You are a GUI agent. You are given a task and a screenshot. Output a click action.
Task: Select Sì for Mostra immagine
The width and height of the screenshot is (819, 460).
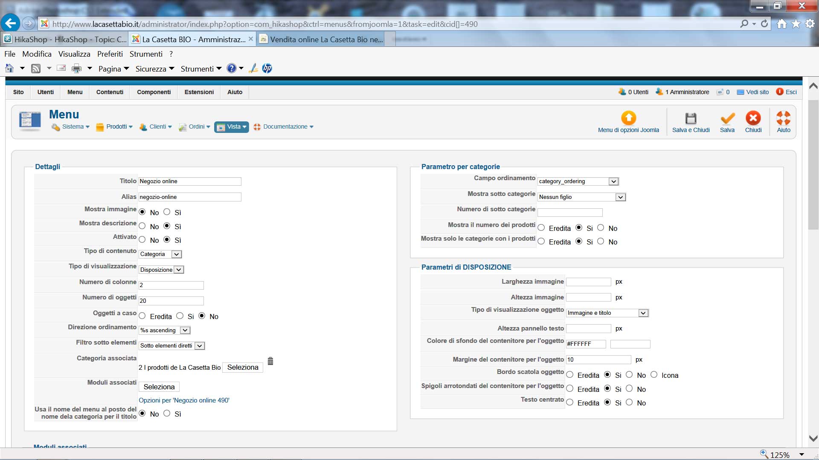(167, 212)
